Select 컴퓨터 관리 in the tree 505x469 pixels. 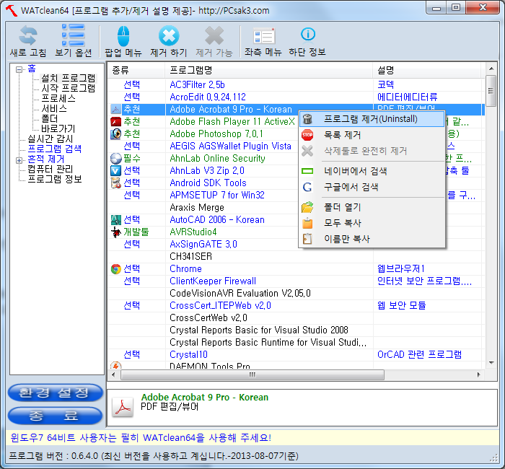point(50,169)
